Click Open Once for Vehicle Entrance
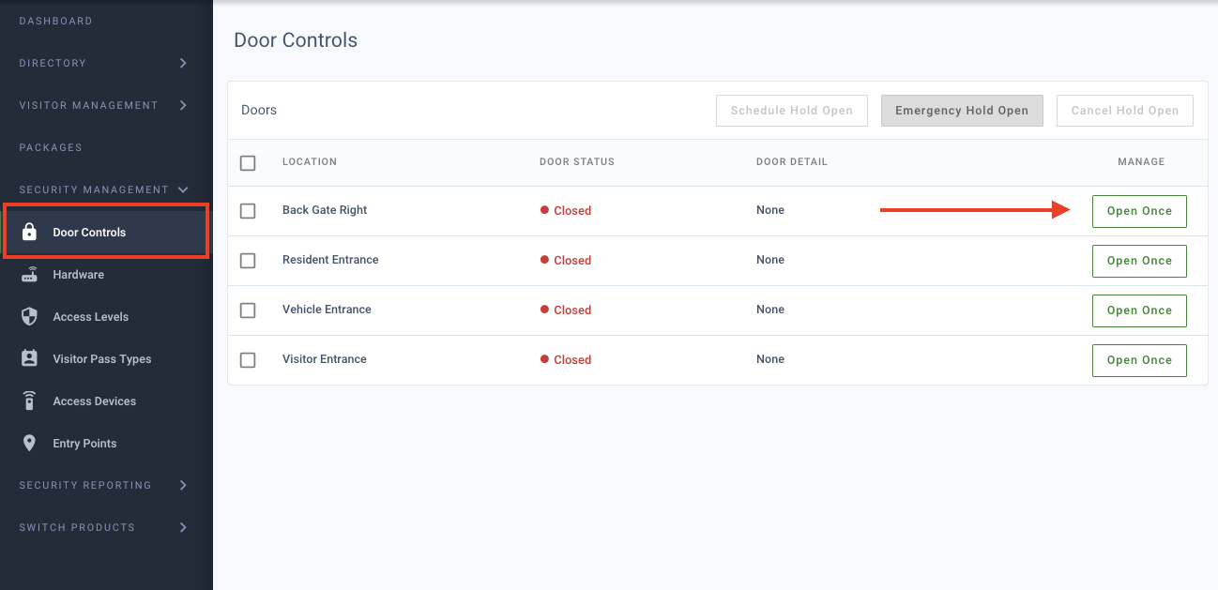The height and width of the screenshot is (590, 1218). [x=1139, y=310]
